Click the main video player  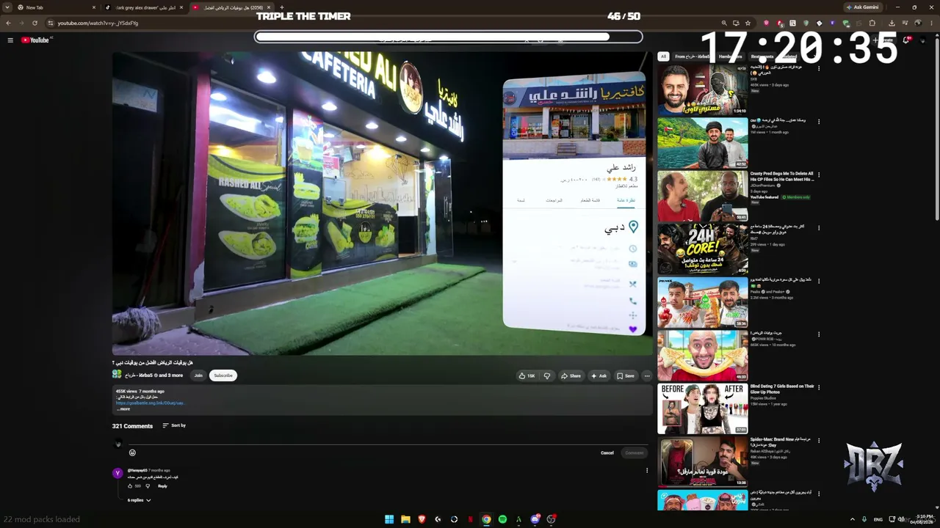click(x=382, y=203)
